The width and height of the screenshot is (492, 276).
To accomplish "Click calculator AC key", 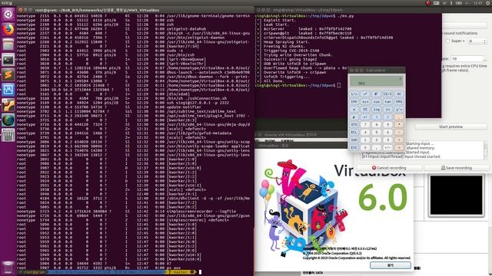I will coord(399,94).
